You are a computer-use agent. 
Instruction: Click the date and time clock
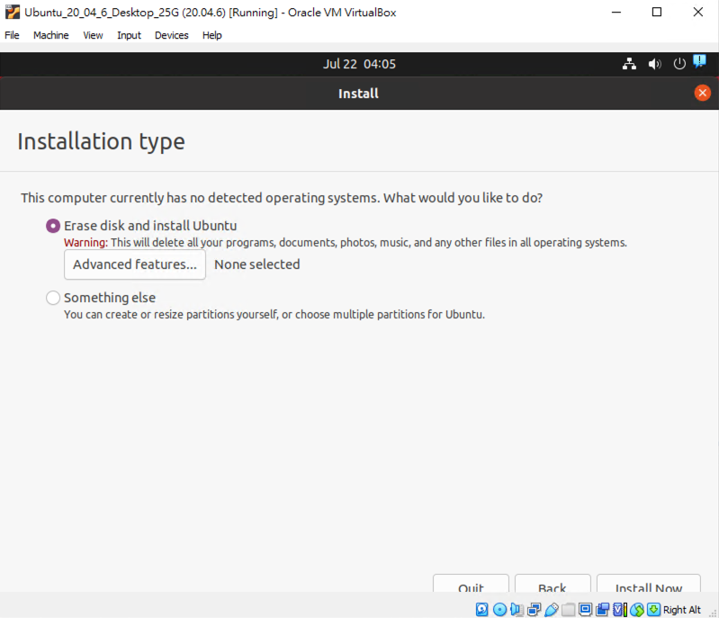point(359,64)
